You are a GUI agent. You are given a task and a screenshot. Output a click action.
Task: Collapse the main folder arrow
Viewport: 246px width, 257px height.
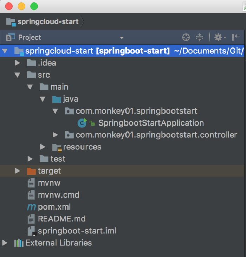click(x=30, y=87)
